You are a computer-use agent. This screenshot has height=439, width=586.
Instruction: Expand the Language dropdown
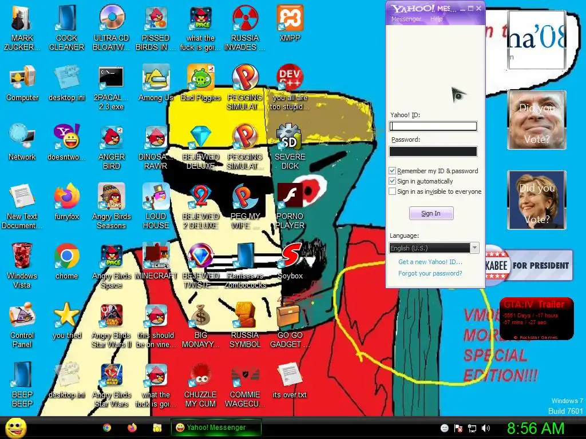tap(474, 248)
